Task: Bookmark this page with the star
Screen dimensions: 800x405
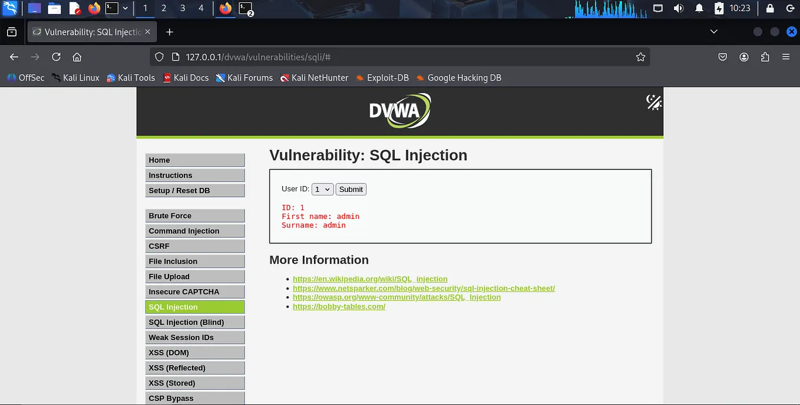Action: click(640, 57)
